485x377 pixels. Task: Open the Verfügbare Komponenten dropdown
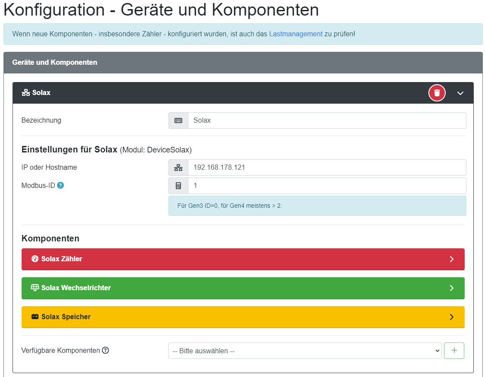click(x=305, y=351)
